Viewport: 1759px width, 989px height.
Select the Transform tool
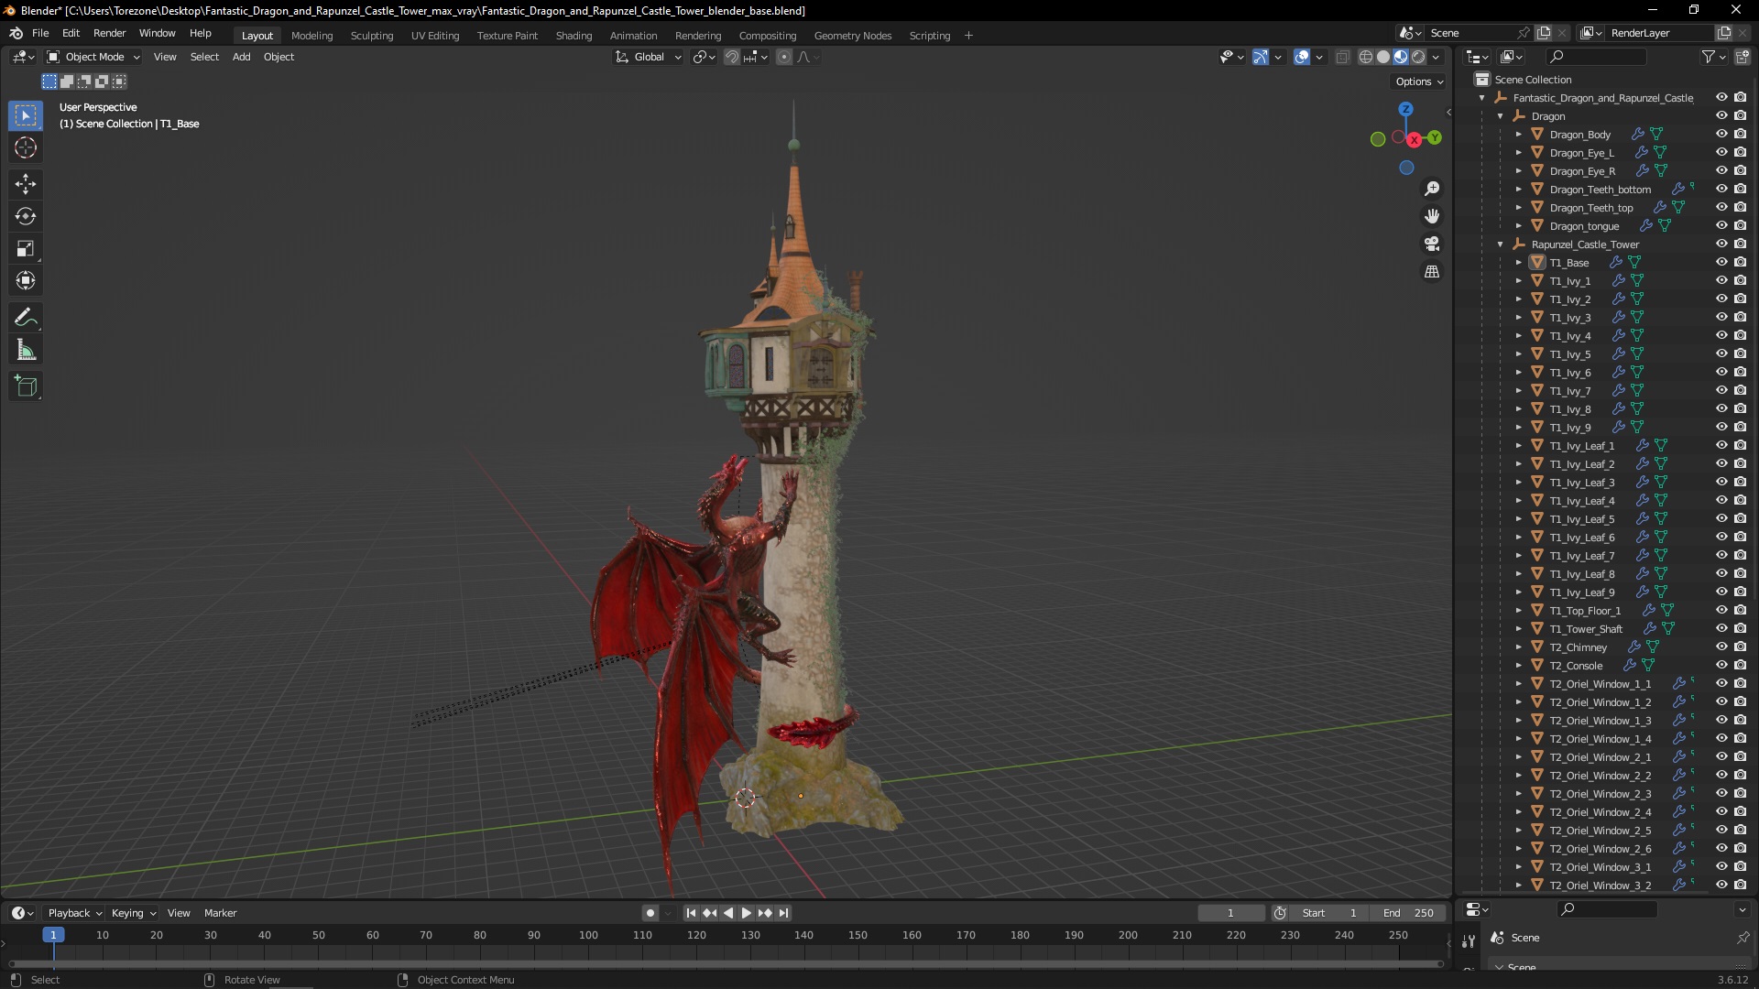click(26, 280)
